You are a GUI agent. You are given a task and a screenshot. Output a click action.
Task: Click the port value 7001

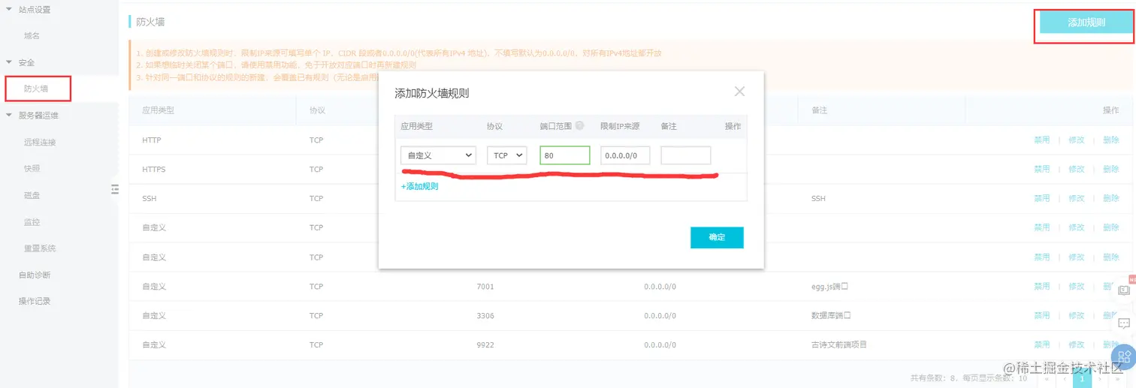485,287
